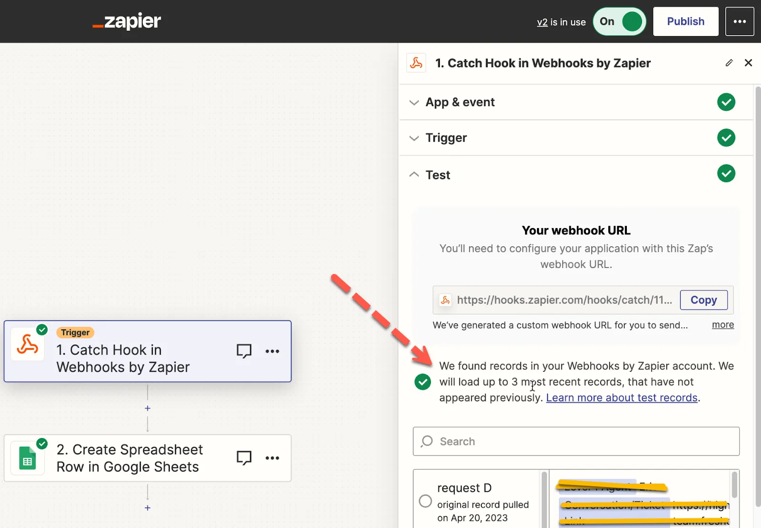The width and height of the screenshot is (761, 528).
Task: Click the 'request D' record name
Action: [x=464, y=488]
